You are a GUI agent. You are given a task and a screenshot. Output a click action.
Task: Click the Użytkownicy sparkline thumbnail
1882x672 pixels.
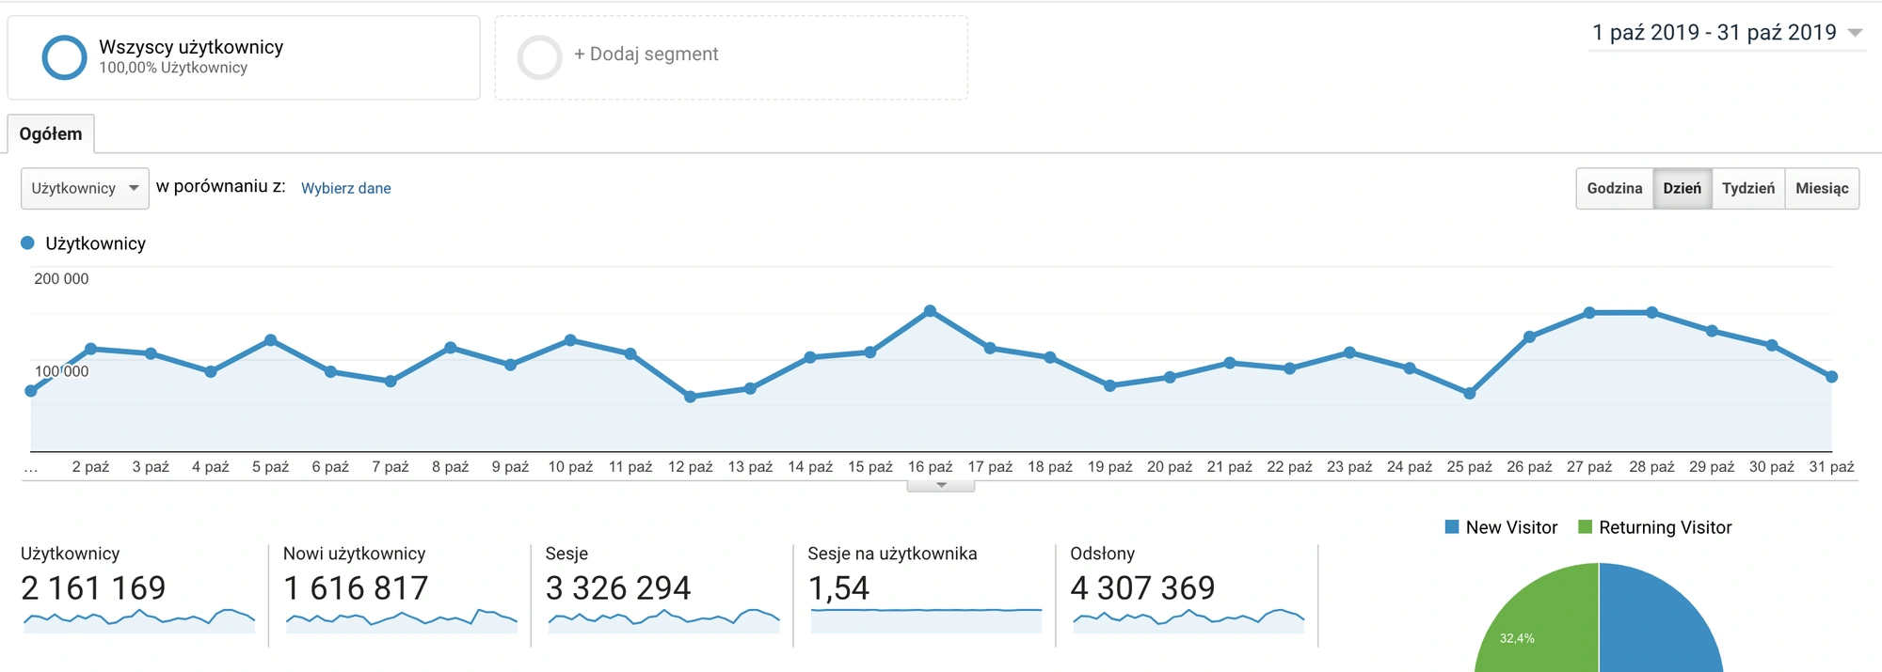(x=139, y=619)
